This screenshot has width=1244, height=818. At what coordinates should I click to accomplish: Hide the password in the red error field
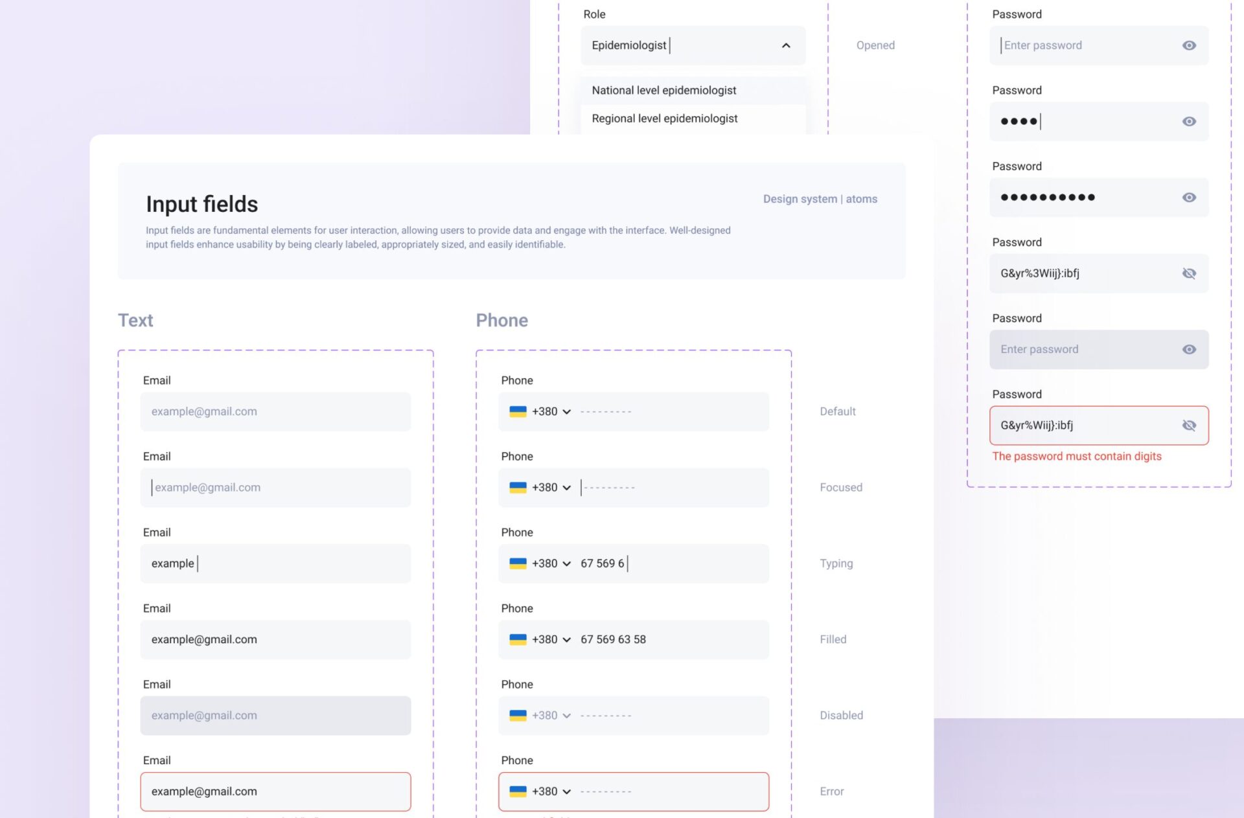(x=1188, y=426)
